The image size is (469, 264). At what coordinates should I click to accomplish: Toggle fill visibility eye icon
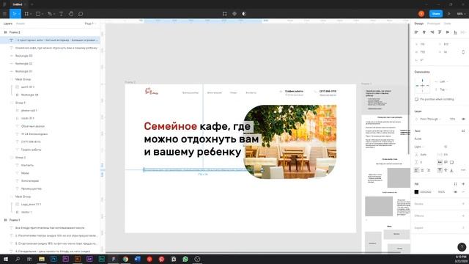[x=455, y=192]
